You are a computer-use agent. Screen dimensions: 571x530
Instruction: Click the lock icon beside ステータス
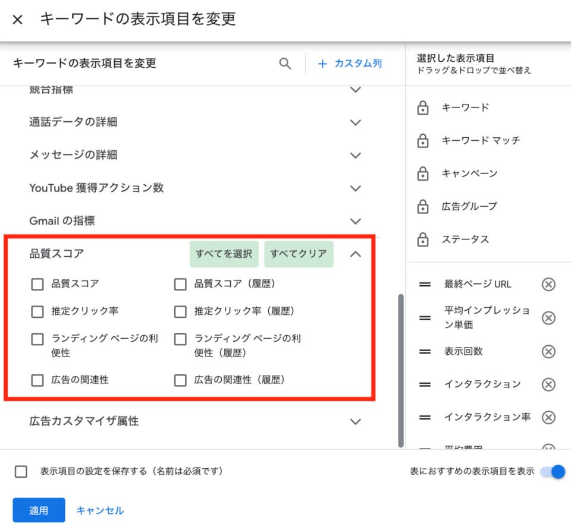(x=422, y=239)
